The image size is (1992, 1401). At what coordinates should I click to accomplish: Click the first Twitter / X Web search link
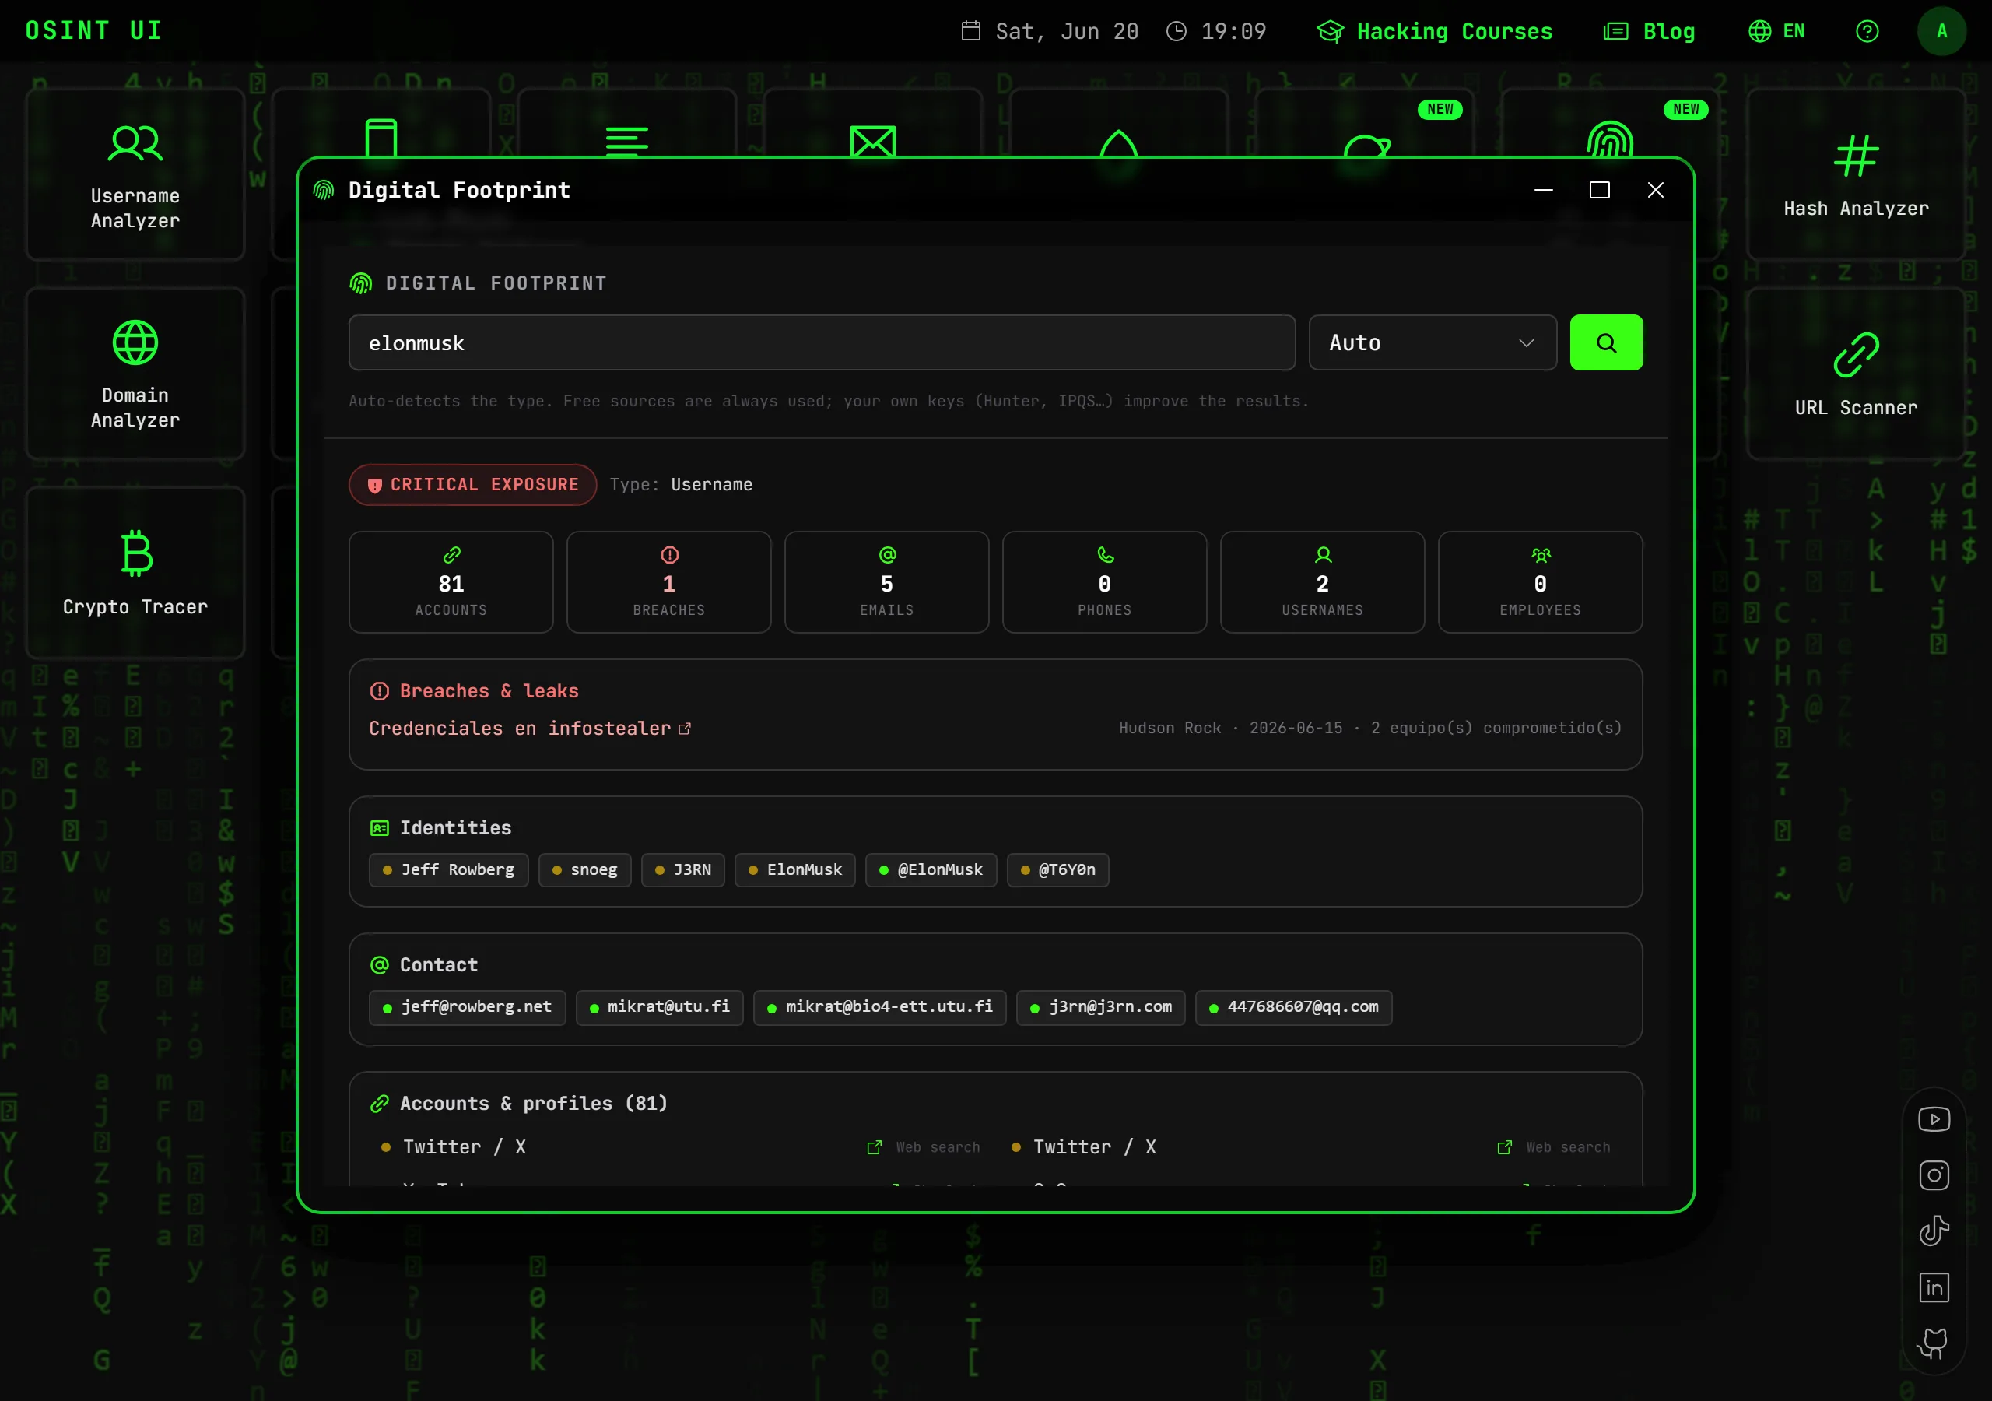924,1147
